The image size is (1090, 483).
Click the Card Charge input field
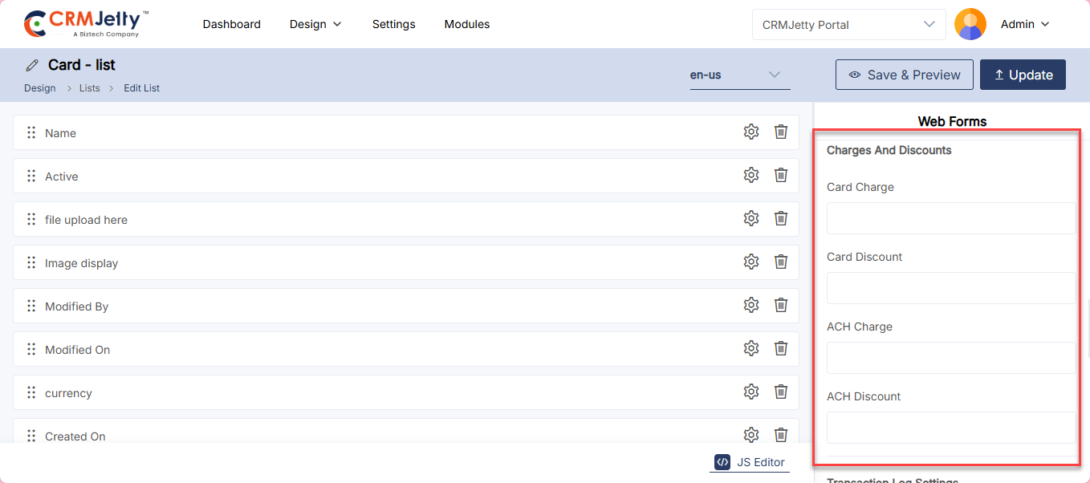click(950, 218)
